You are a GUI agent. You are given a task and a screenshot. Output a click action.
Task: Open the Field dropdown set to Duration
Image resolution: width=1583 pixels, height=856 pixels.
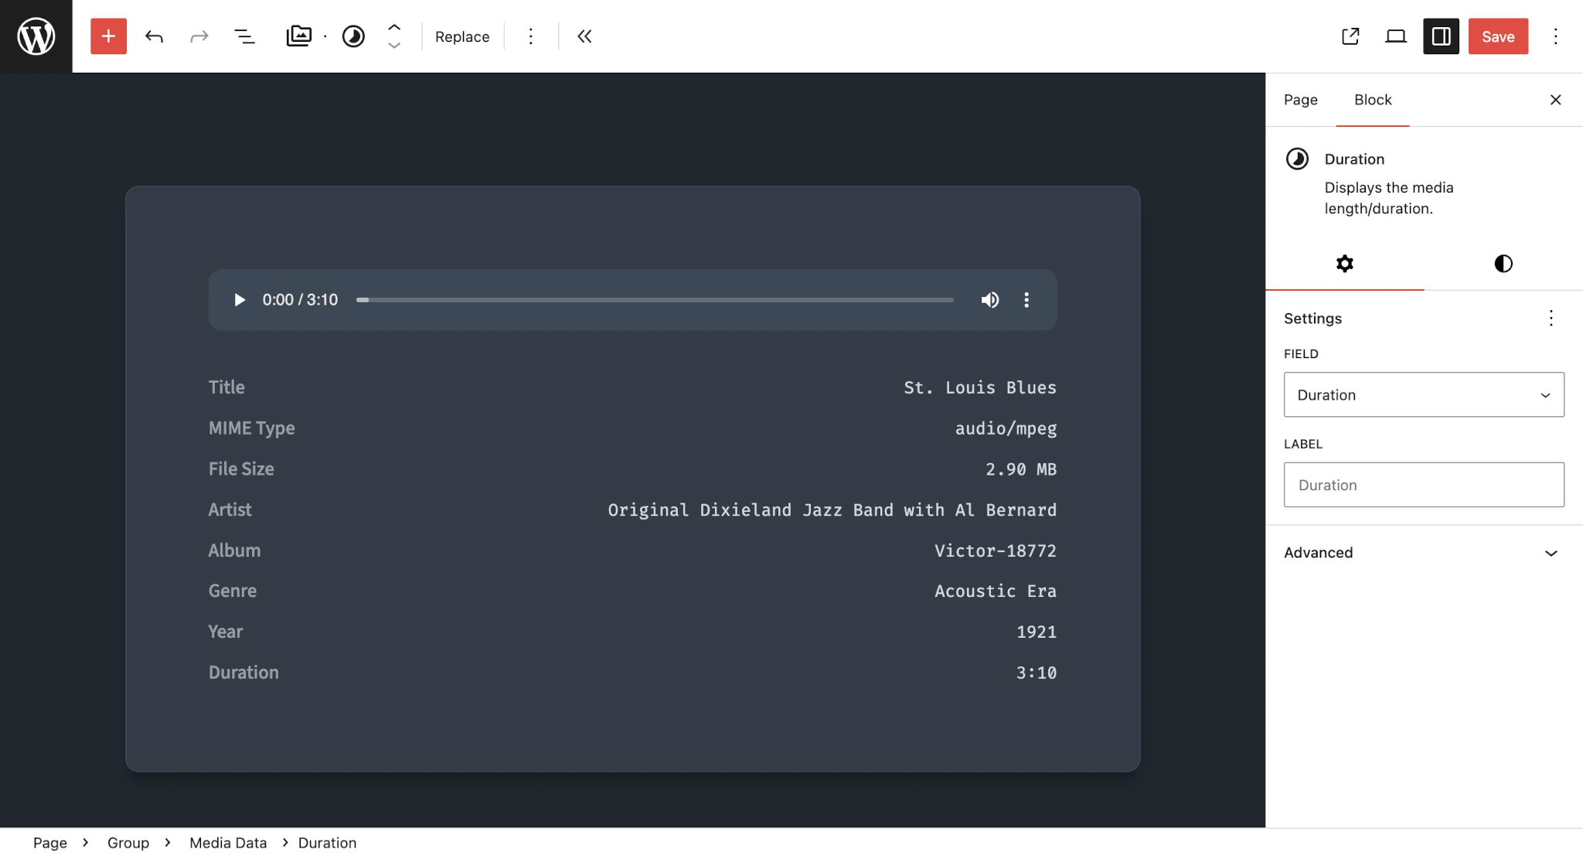pos(1421,394)
